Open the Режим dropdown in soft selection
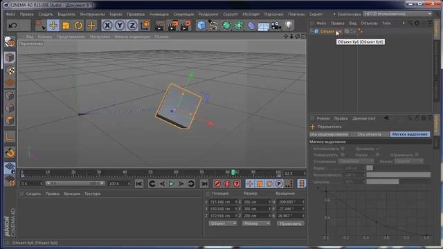This screenshot has width=443, height=249. (409, 161)
